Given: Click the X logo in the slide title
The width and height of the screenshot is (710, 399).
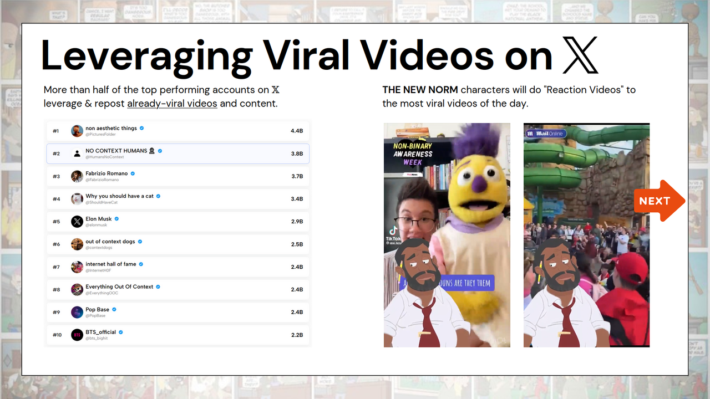Looking at the screenshot, I should click(580, 55).
